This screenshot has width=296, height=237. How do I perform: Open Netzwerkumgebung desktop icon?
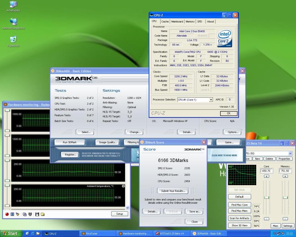[x=13, y=24]
